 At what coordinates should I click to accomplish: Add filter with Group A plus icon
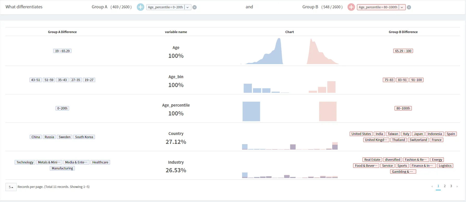(x=141, y=7)
